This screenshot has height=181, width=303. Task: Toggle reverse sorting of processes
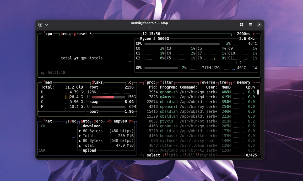(x=207, y=82)
